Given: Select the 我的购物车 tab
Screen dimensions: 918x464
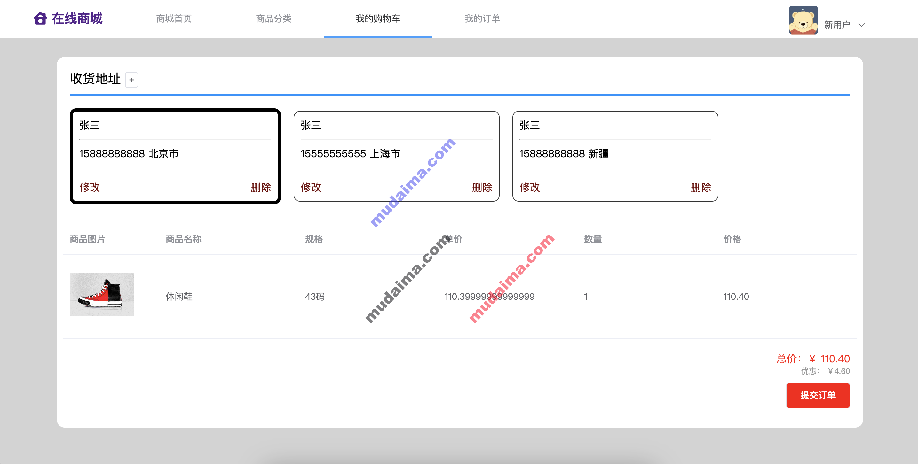Looking at the screenshot, I should coord(378,19).
